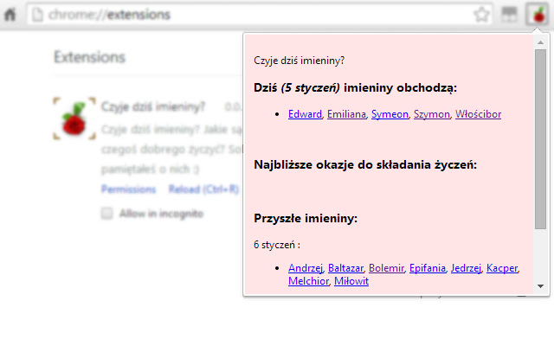Click the rose icon in the extensions list
Image resolution: width=554 pixels, height=346 pixels.
coord(74,119)
